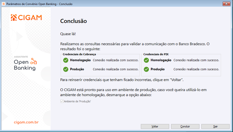This screenshot has height=132, width=233.
Task: Click the 'Produção' label under Credenciais de Cobrança
Action: tap(77, 69)
